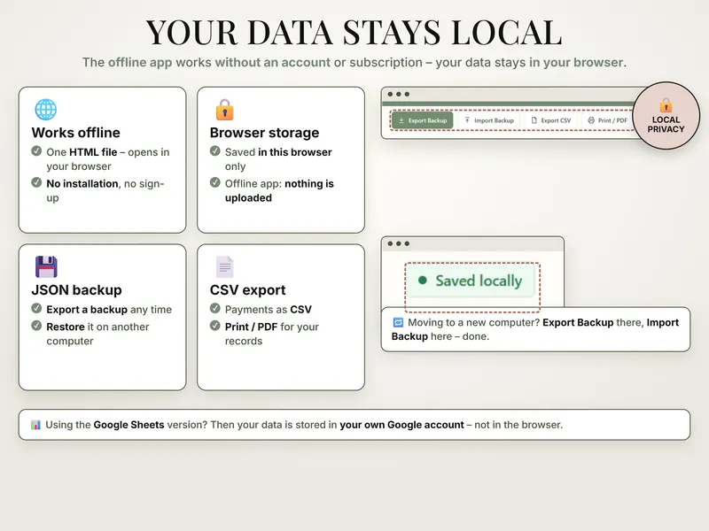Click the globe icon above Works offline
Screen dimensions: 709x531
[x=46, y=109]
